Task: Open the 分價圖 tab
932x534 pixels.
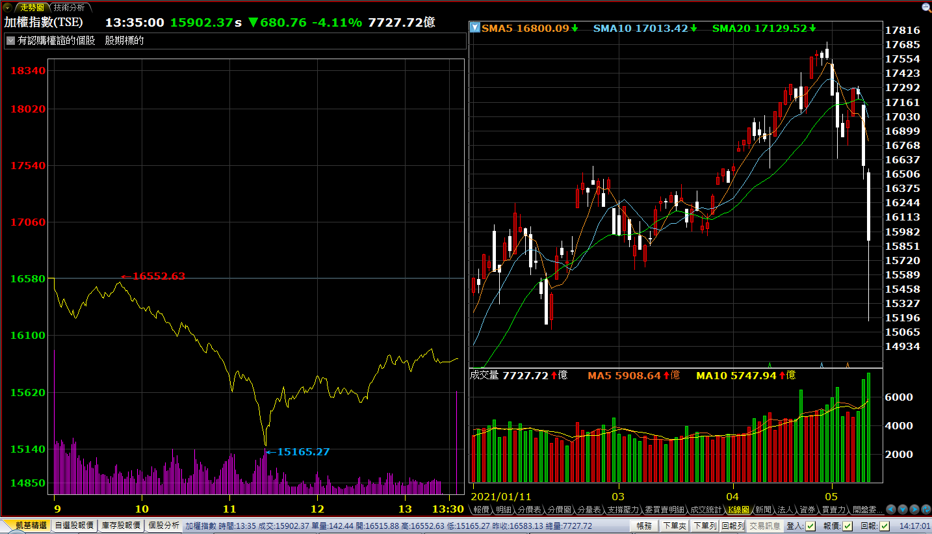Action: [x=560, y=510]
